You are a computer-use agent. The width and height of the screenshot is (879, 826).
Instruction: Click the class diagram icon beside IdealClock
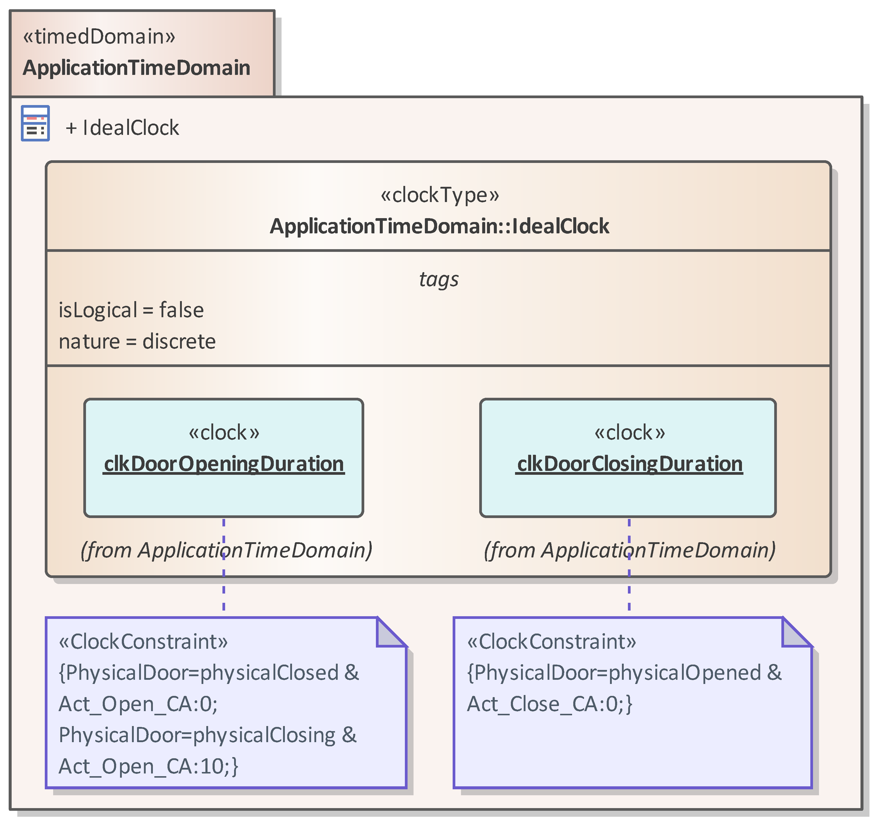(35, 123)
